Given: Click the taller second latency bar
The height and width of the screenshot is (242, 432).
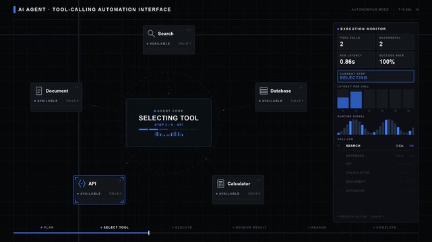Looking at the screenshot, I should (x=356, y=100).
